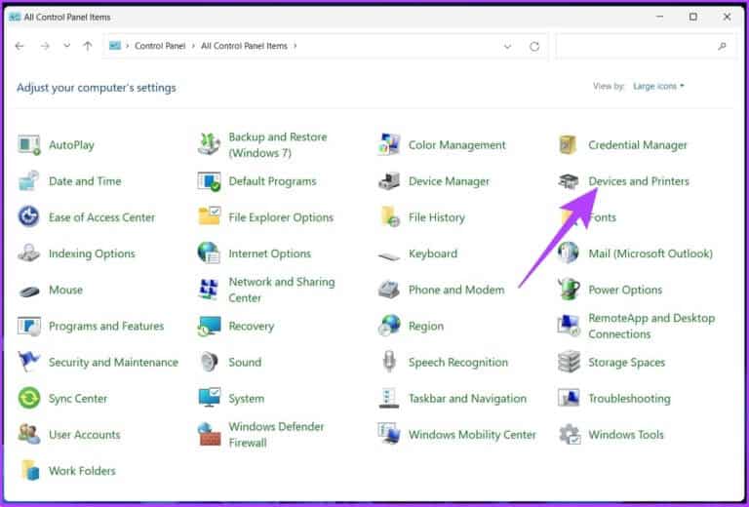
Task: Open the Mail (Microsoft Outlook) icon
Action: click(569, 253)
